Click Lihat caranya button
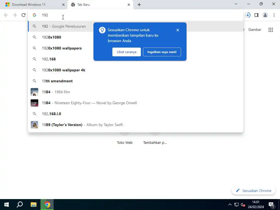 (x=126, y=52)
